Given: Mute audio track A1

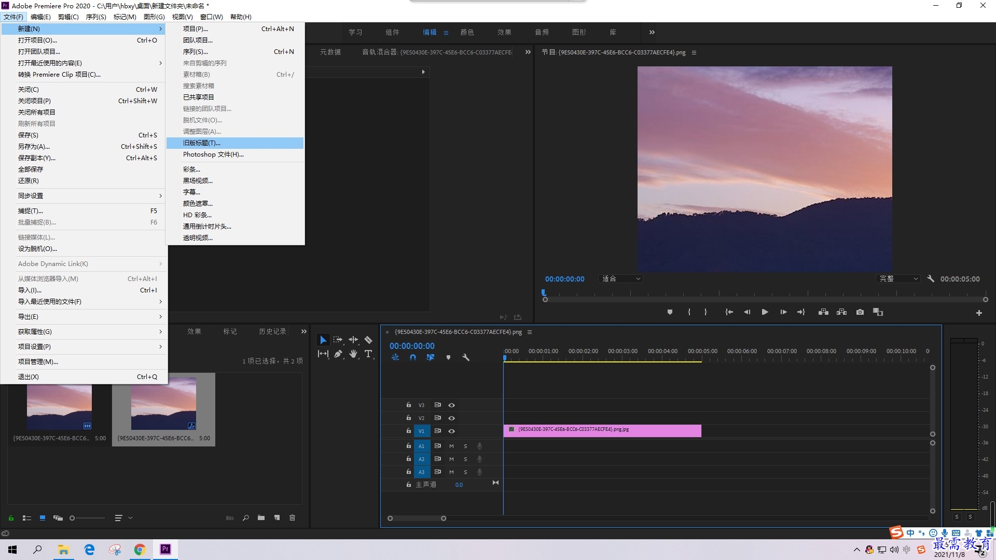Looking at the screenshot, I should (451, 446).
